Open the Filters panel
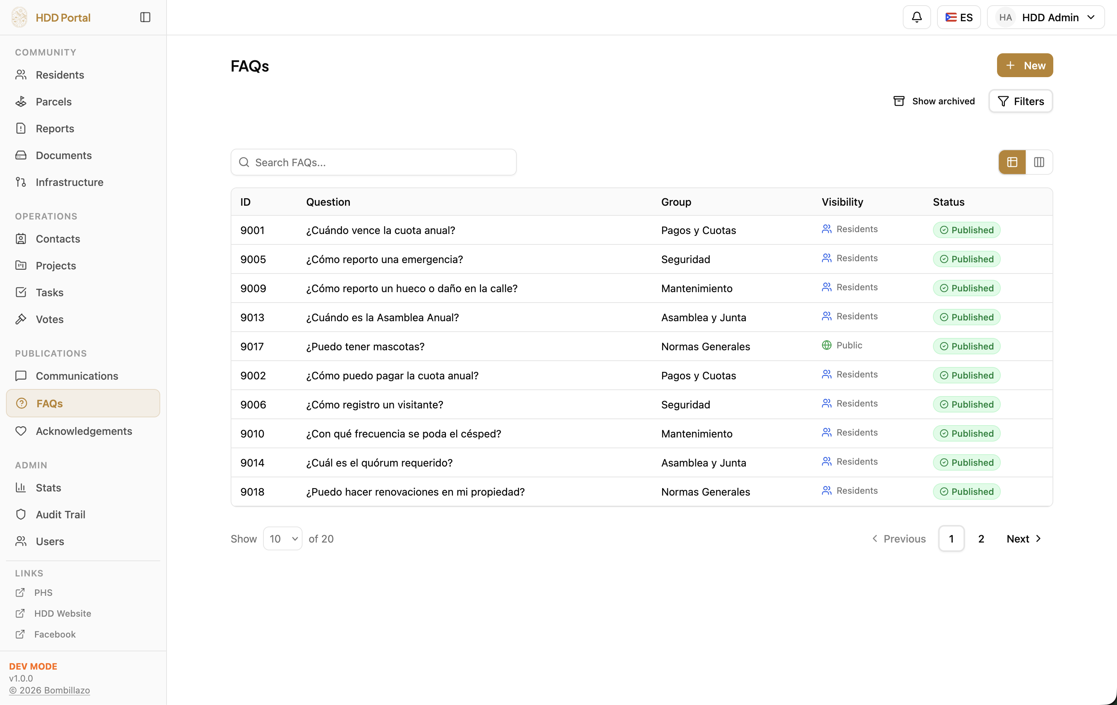Screen dimensions: 1117x705 pyautogui.click(x=1021, y=101)
